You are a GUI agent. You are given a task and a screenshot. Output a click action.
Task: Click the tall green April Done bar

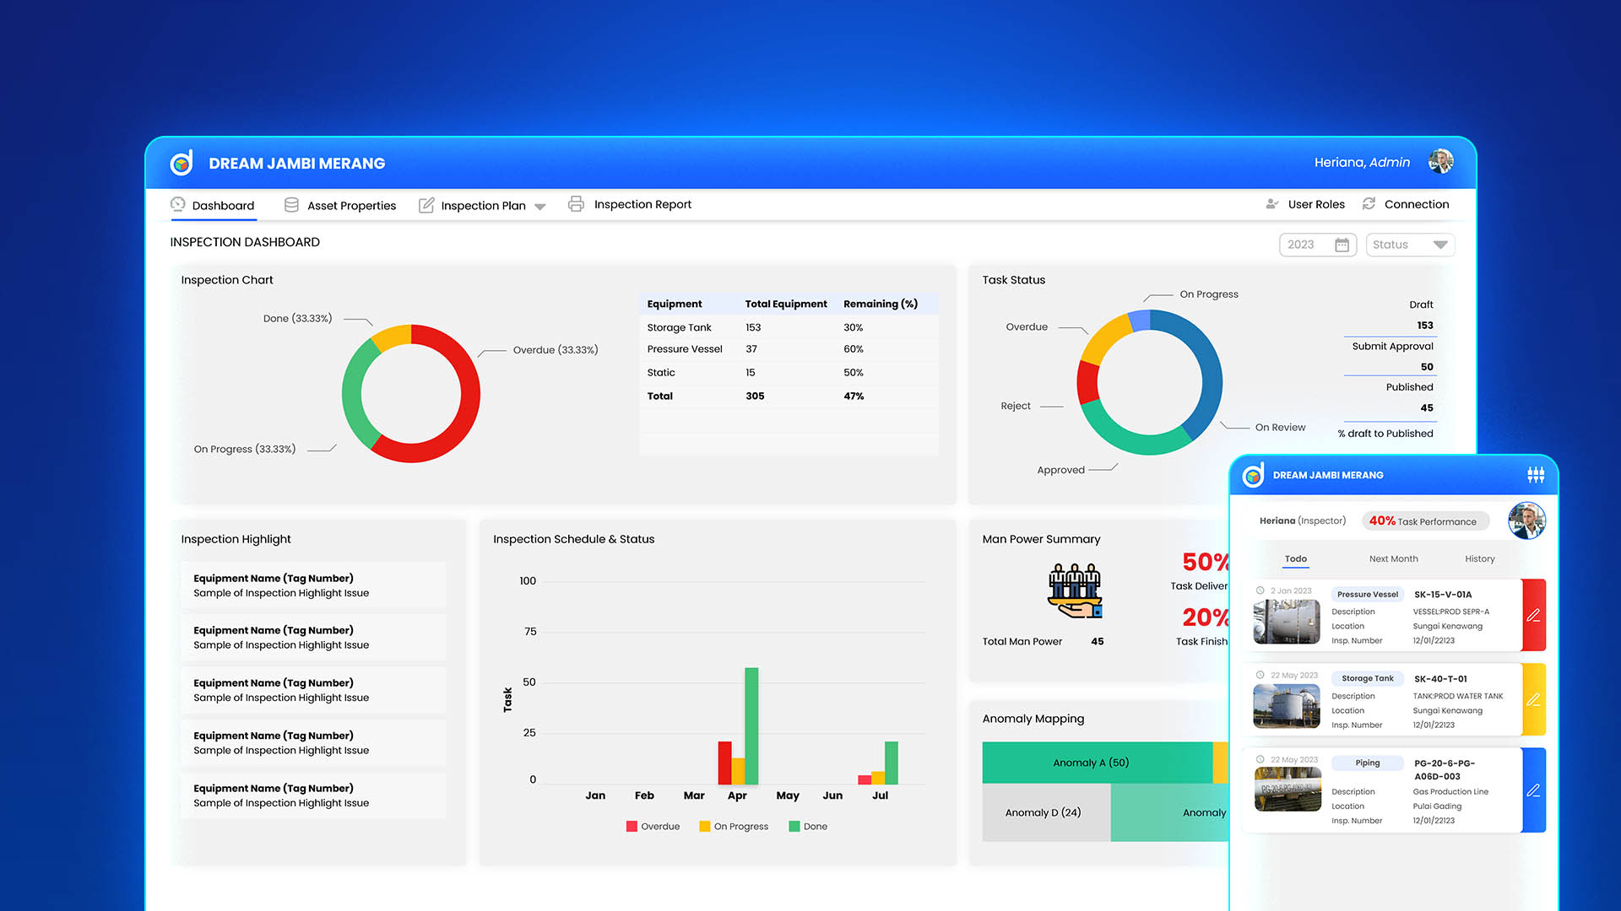(751, 725)
